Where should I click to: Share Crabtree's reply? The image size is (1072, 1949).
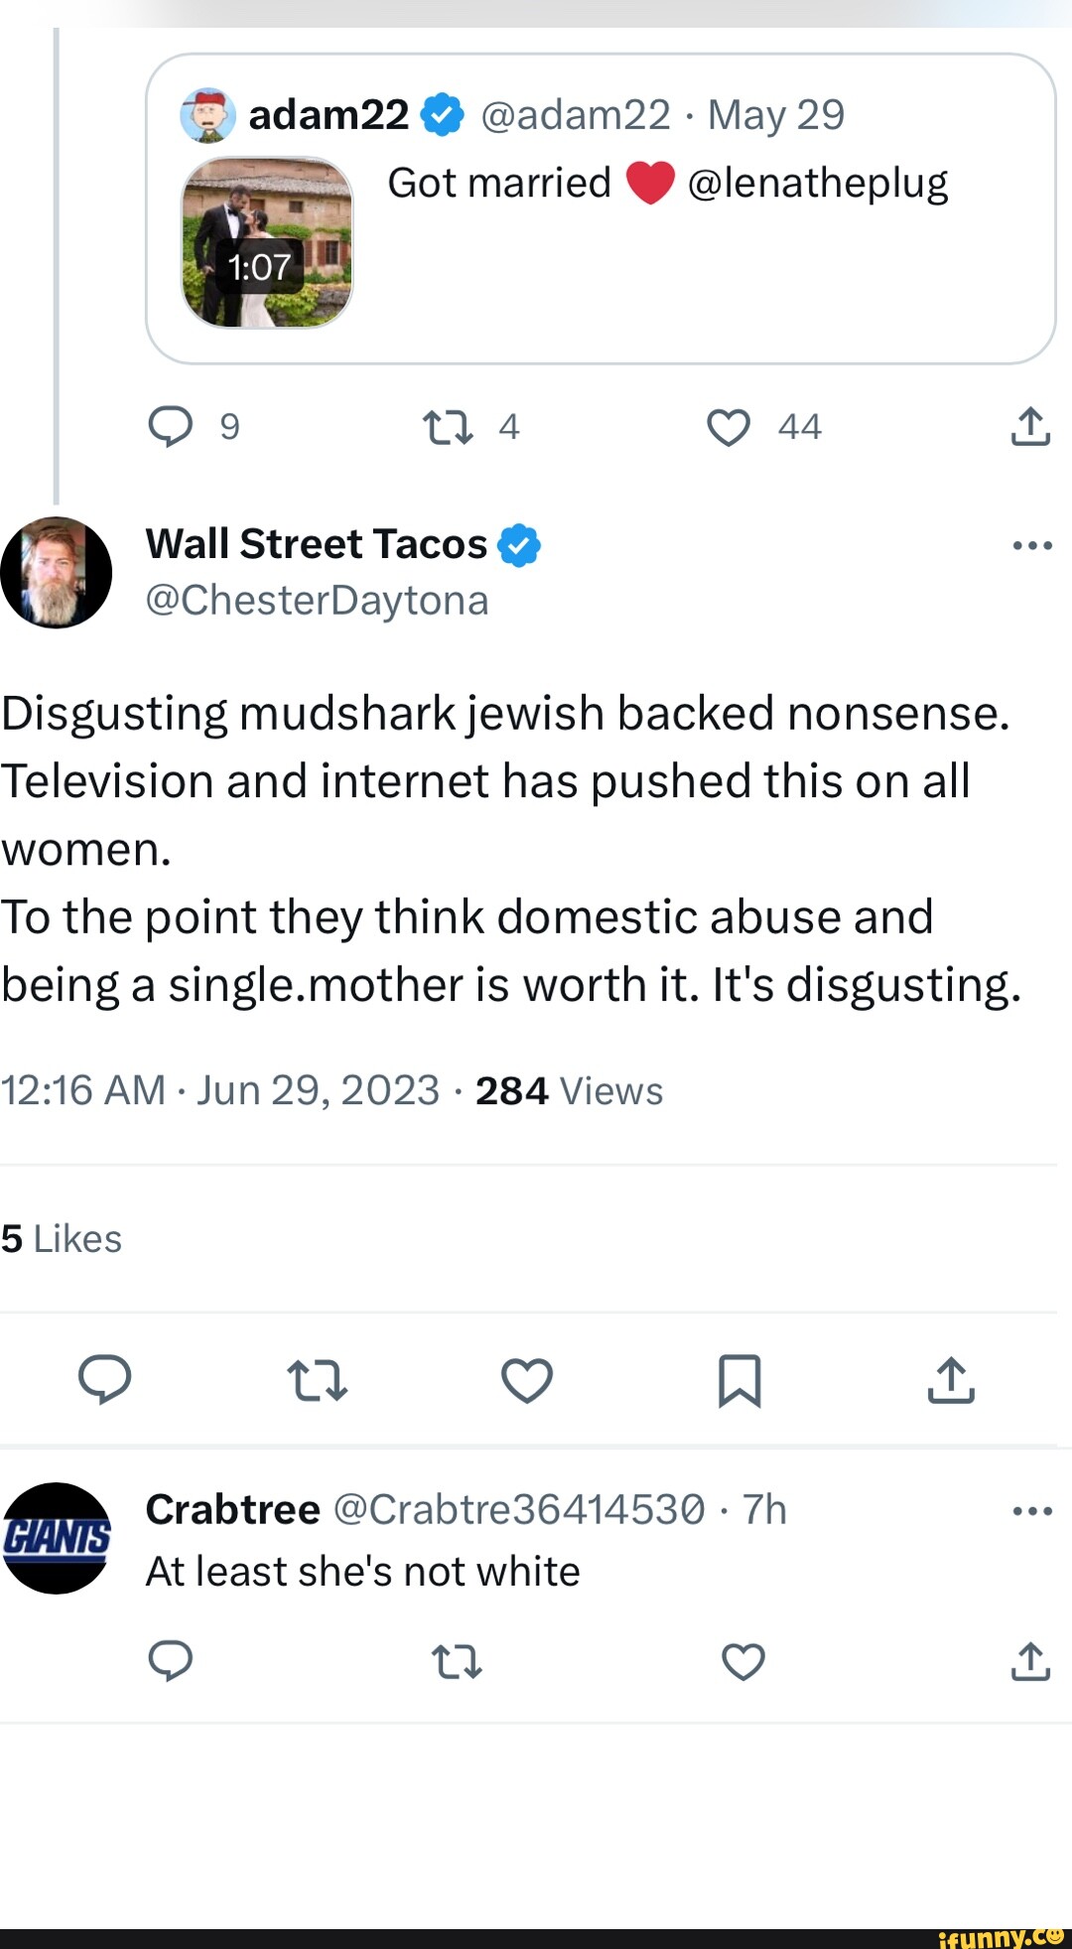tap(1030, 1661)
